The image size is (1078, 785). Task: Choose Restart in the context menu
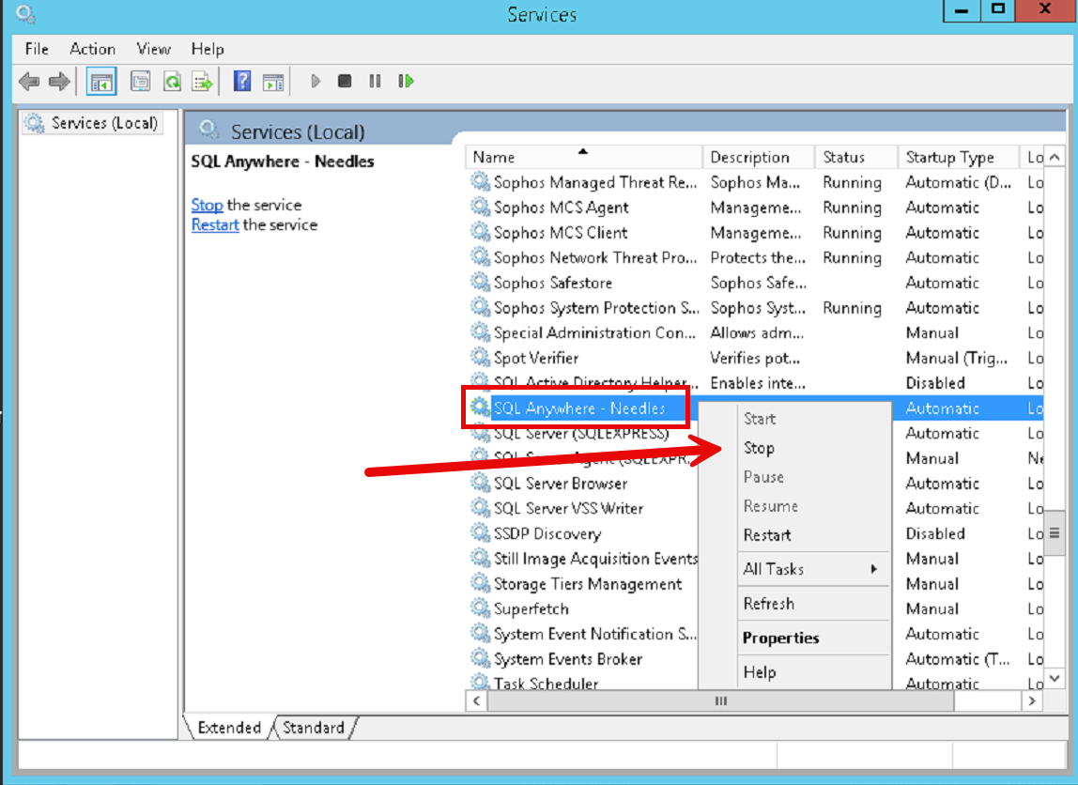click(x=794, y=535)
